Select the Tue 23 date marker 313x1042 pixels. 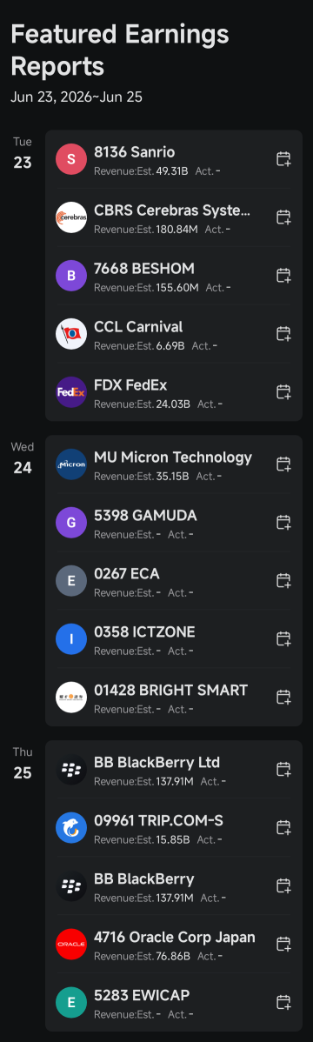pos(23,153)
